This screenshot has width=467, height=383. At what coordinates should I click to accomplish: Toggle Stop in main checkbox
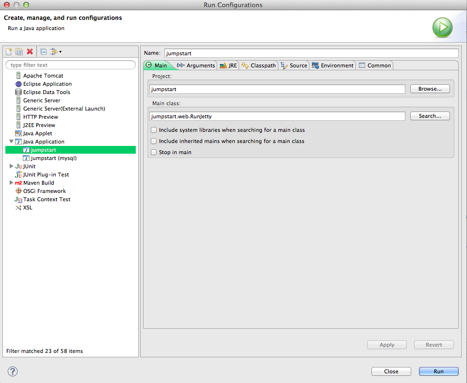pyautogui.click(x=154, y=152)
